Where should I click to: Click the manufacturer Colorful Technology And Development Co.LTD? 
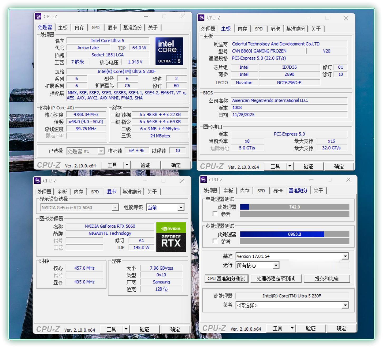(x=289, y=44)
